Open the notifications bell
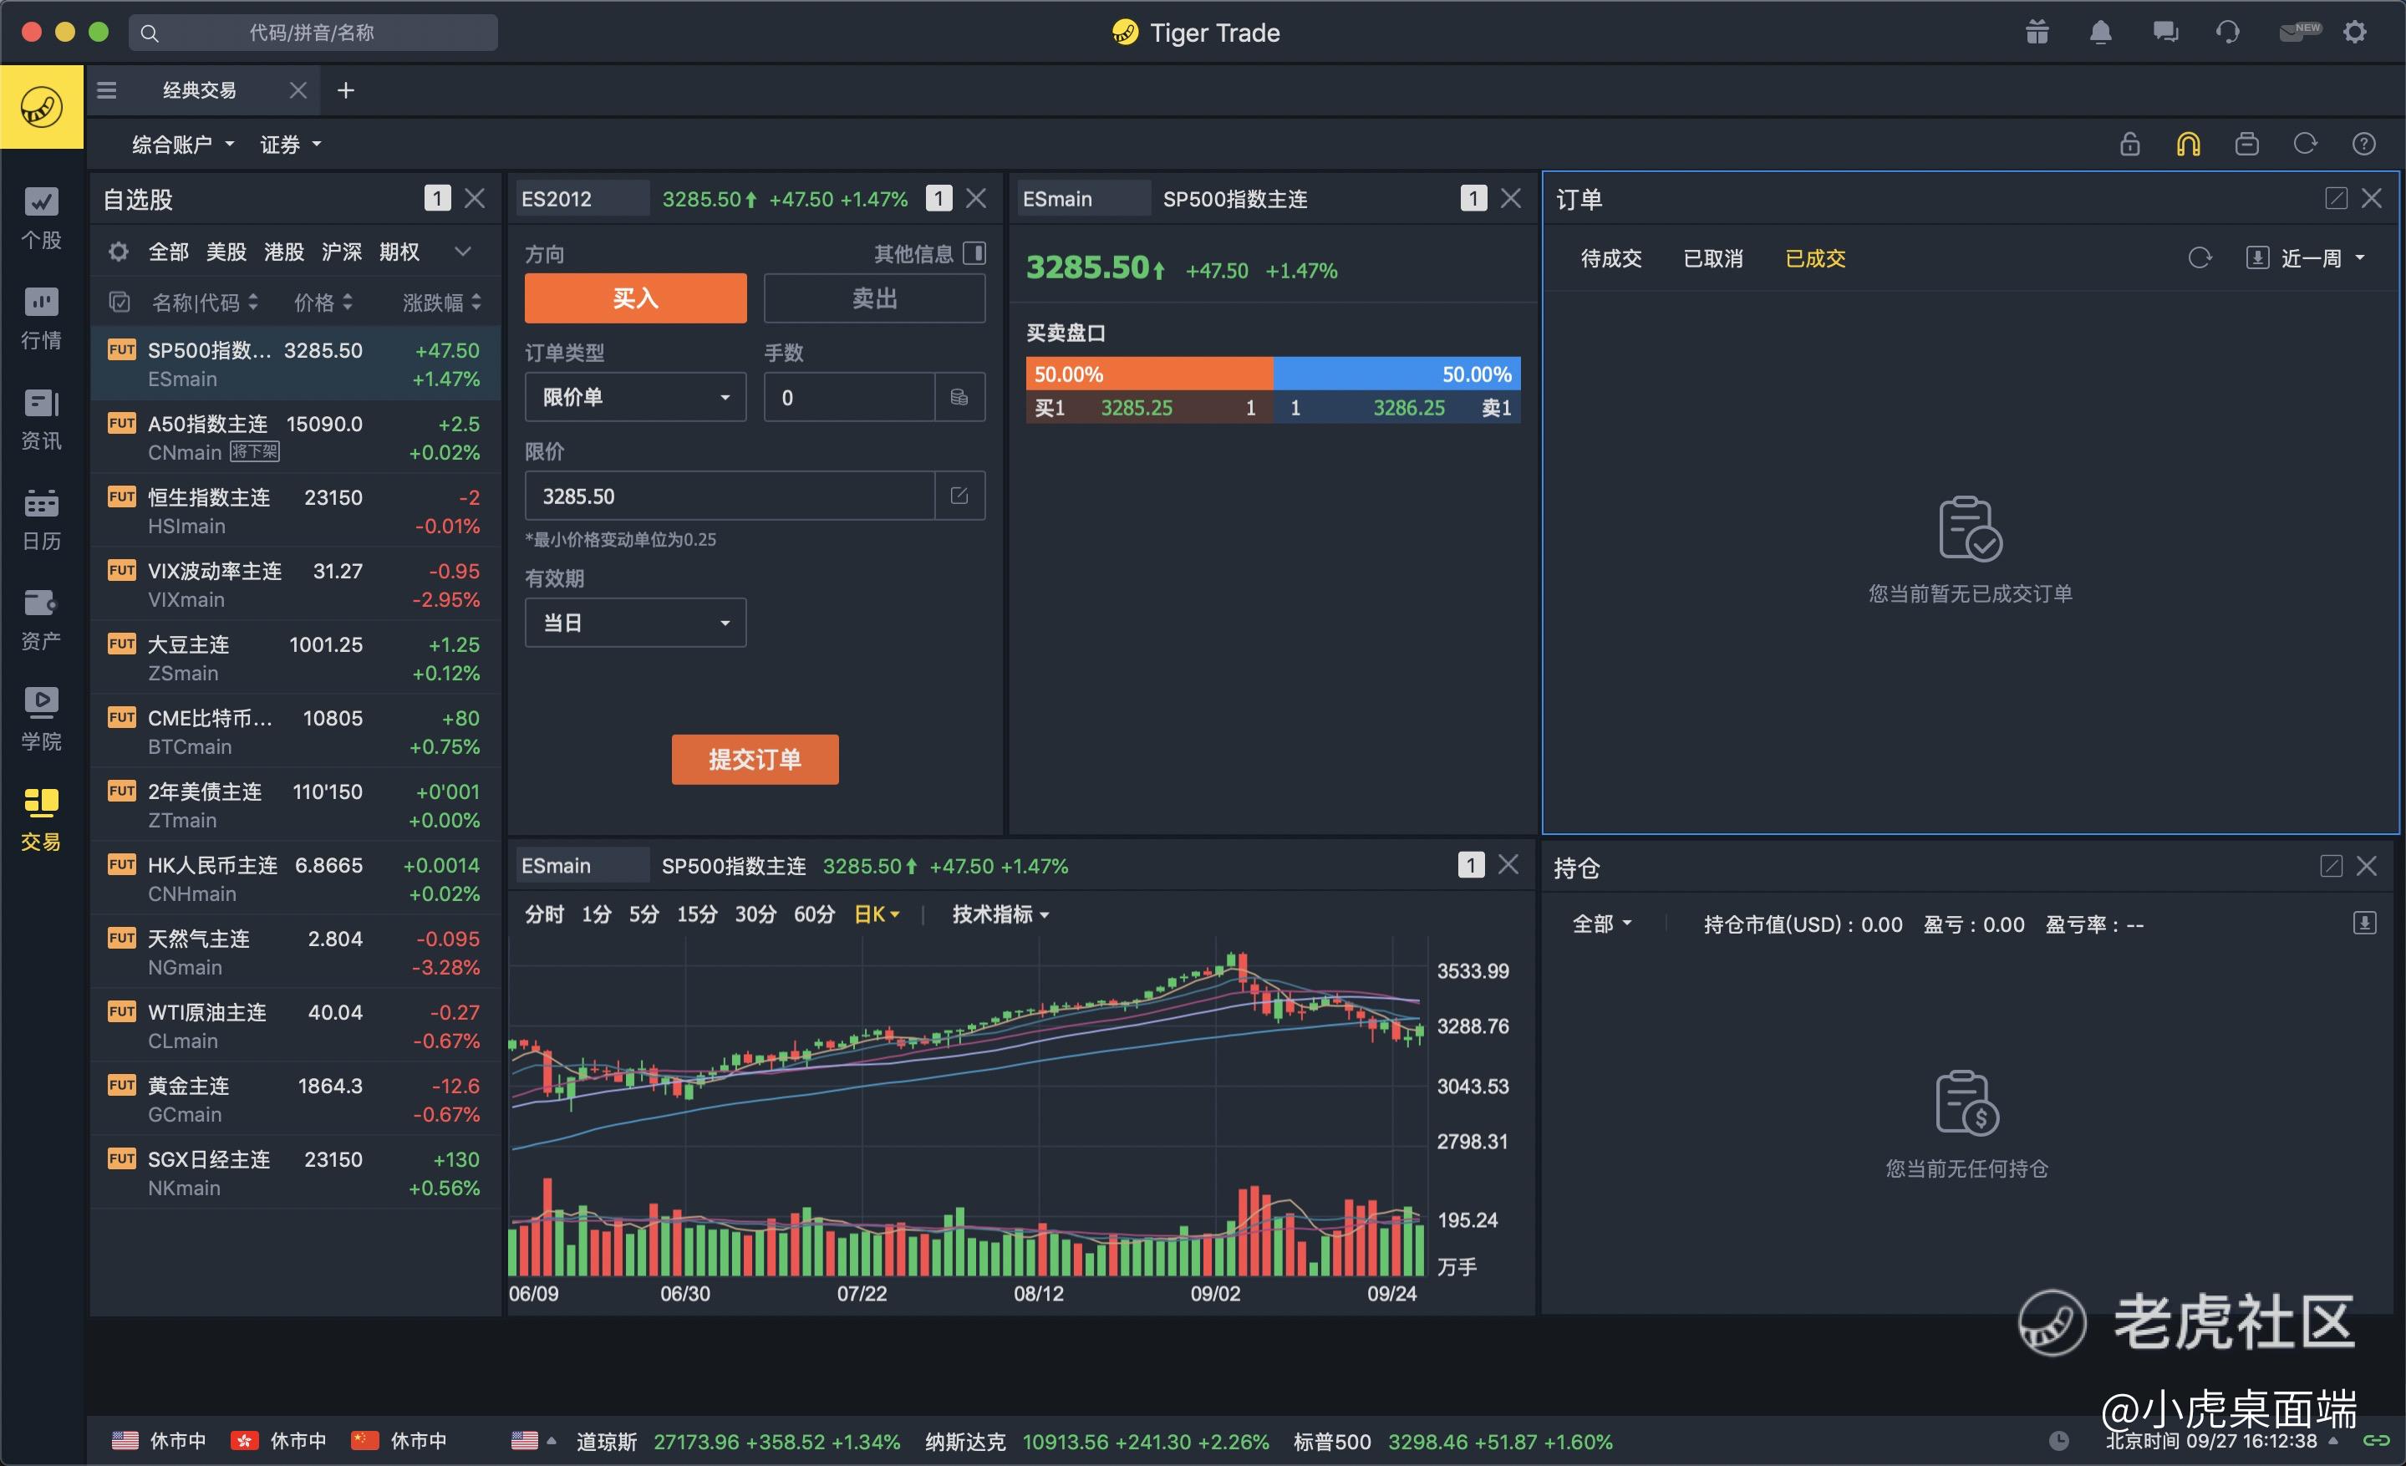The width and height of the screenshot is (2406, 1466). pos(2100,33)
